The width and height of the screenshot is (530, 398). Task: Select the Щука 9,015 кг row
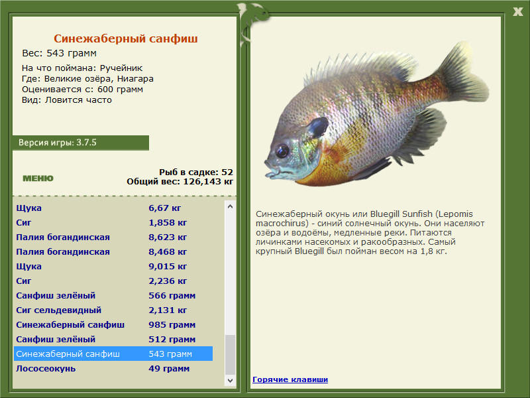pyautogui.click(x=113, y=267)
